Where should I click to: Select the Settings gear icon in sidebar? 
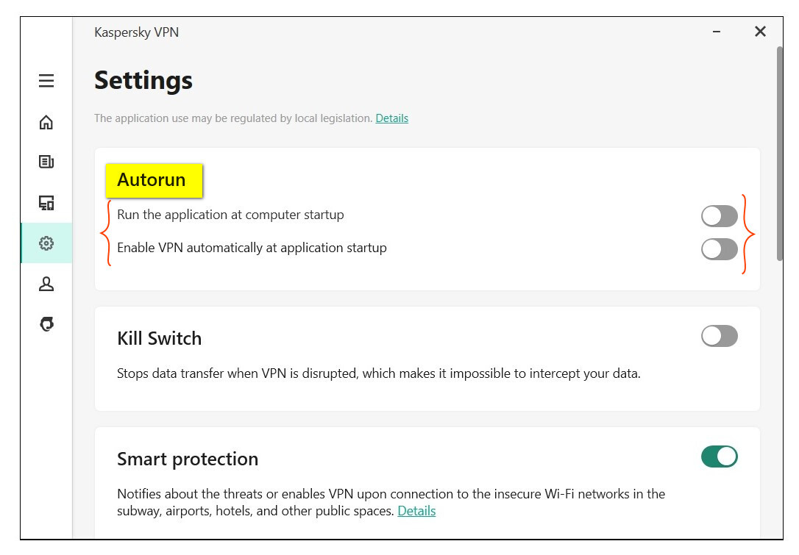46,243
